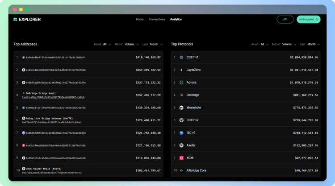335x186 pixels.
Task: Click the LayerZero protocol name
Action: pyautogui.click(x=193, y=70)
